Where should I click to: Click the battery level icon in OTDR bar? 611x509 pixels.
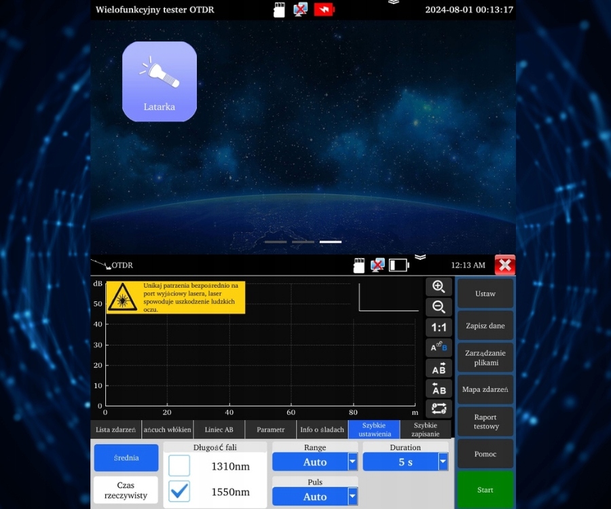click(399, 265)
